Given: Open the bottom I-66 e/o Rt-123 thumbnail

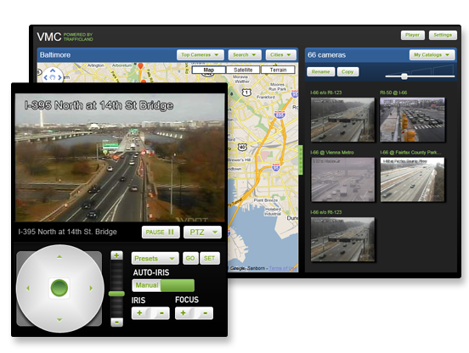Looking at the screenshot, I should (342, 239).
